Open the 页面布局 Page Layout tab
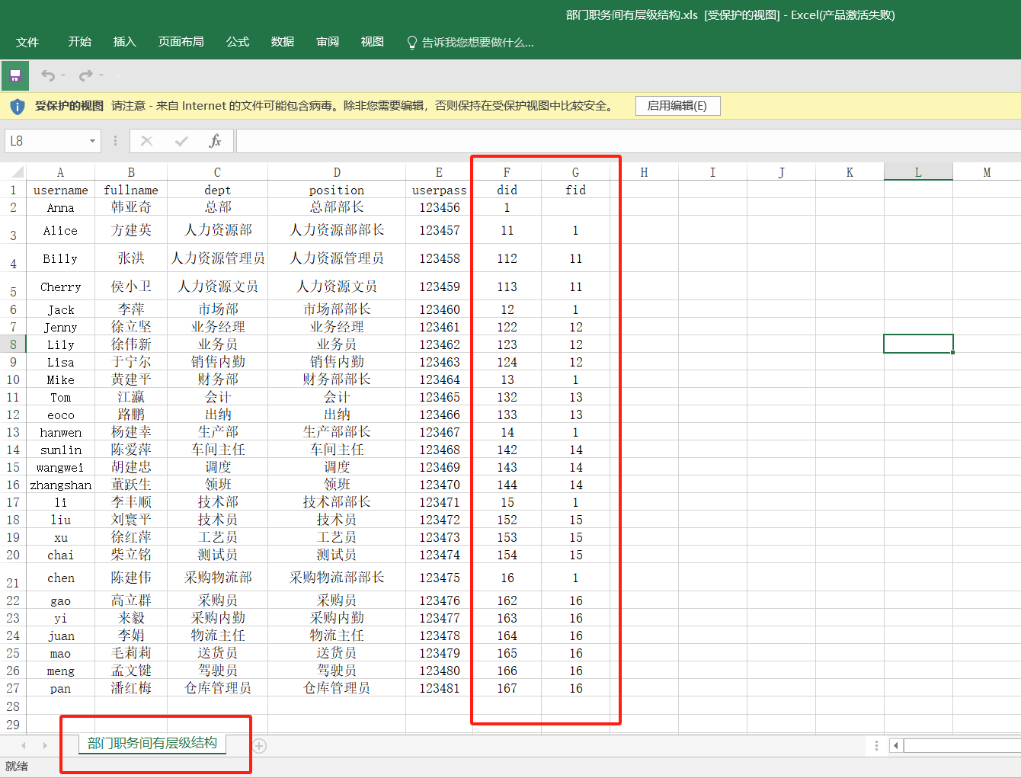This screenshot has width=1021, height=778. pyautogui.click(x=181, y=42)
